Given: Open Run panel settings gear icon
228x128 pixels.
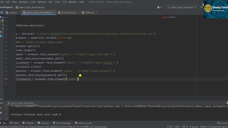Looking at the screenshot, I should (x=227, y=103).
